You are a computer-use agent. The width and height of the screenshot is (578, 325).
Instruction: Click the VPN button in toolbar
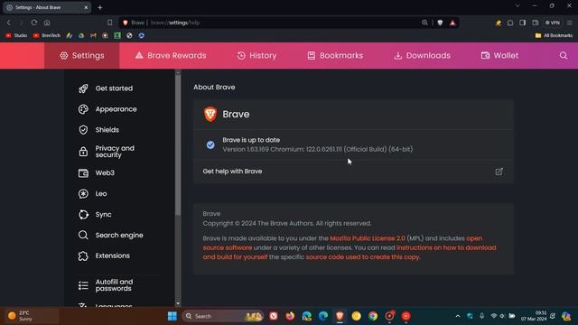(553, 23)
